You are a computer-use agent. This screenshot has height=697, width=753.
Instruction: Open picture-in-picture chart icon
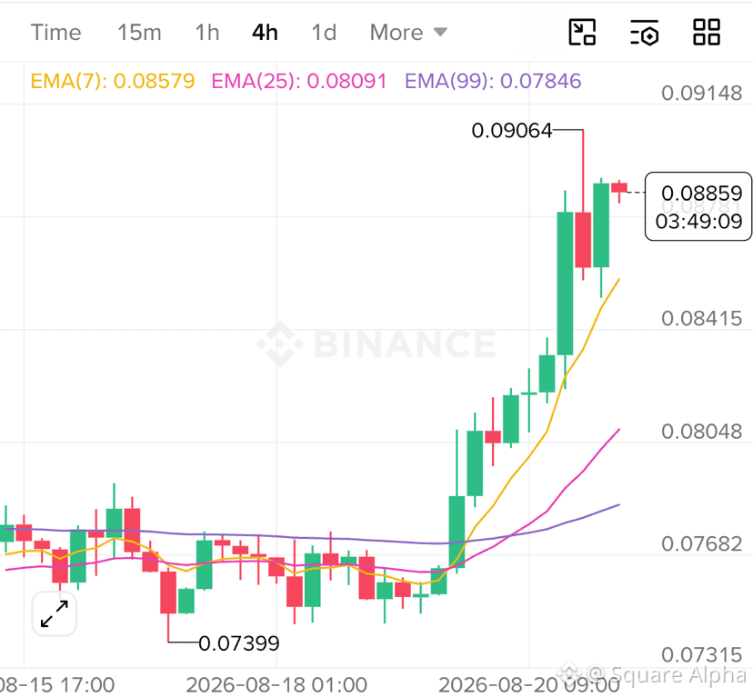click(582, 32)
